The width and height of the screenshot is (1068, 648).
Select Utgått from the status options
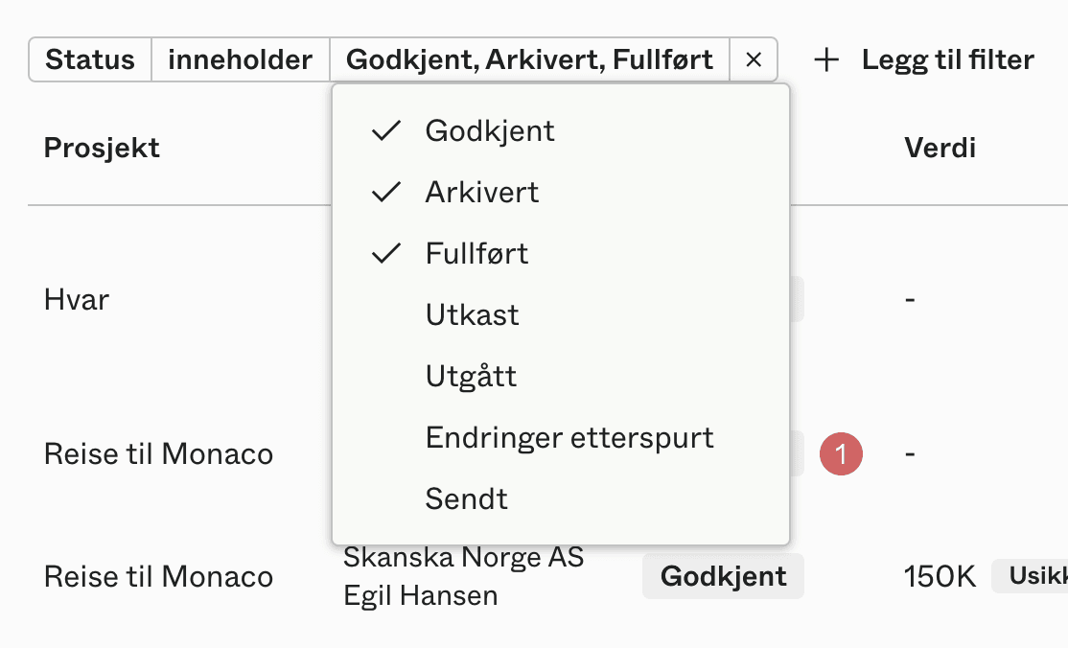pos(471,376)
